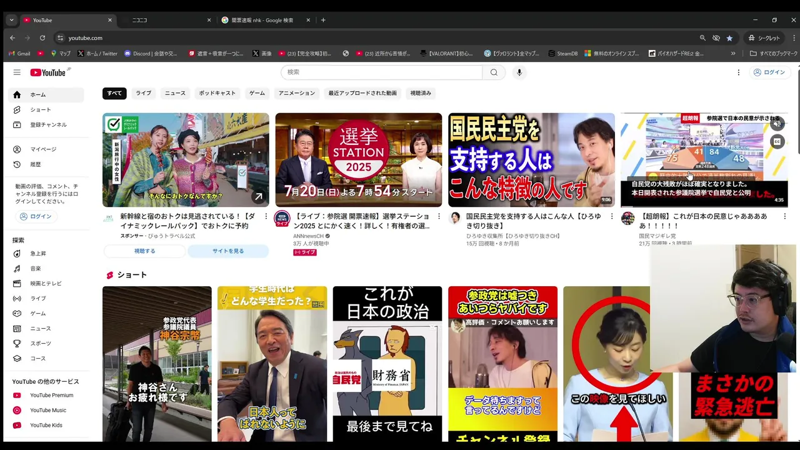This screenshot has width=800, height=450.
Task: Click the browser zoom magnifier icon
Action: (702, 38)
